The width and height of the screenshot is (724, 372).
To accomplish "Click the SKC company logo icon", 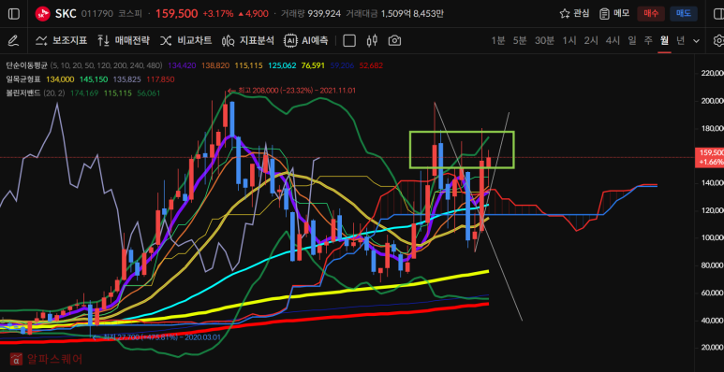I will [x=42, y=14].
